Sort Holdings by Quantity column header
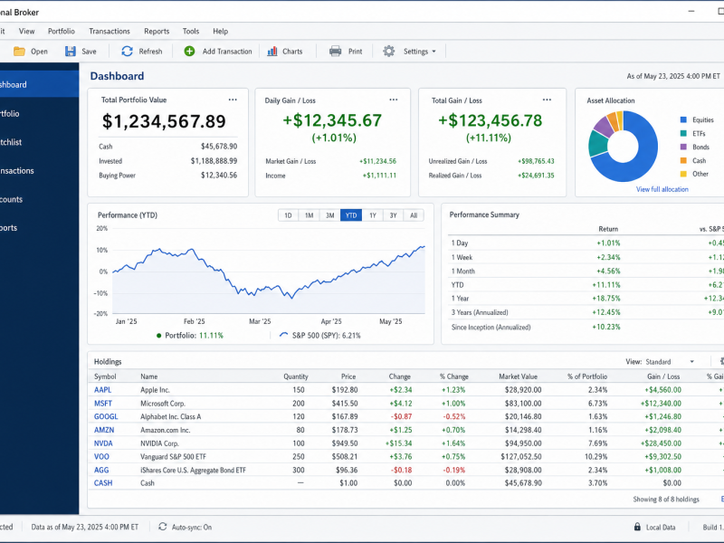The image size is (724, 543). tap(296, 376)
